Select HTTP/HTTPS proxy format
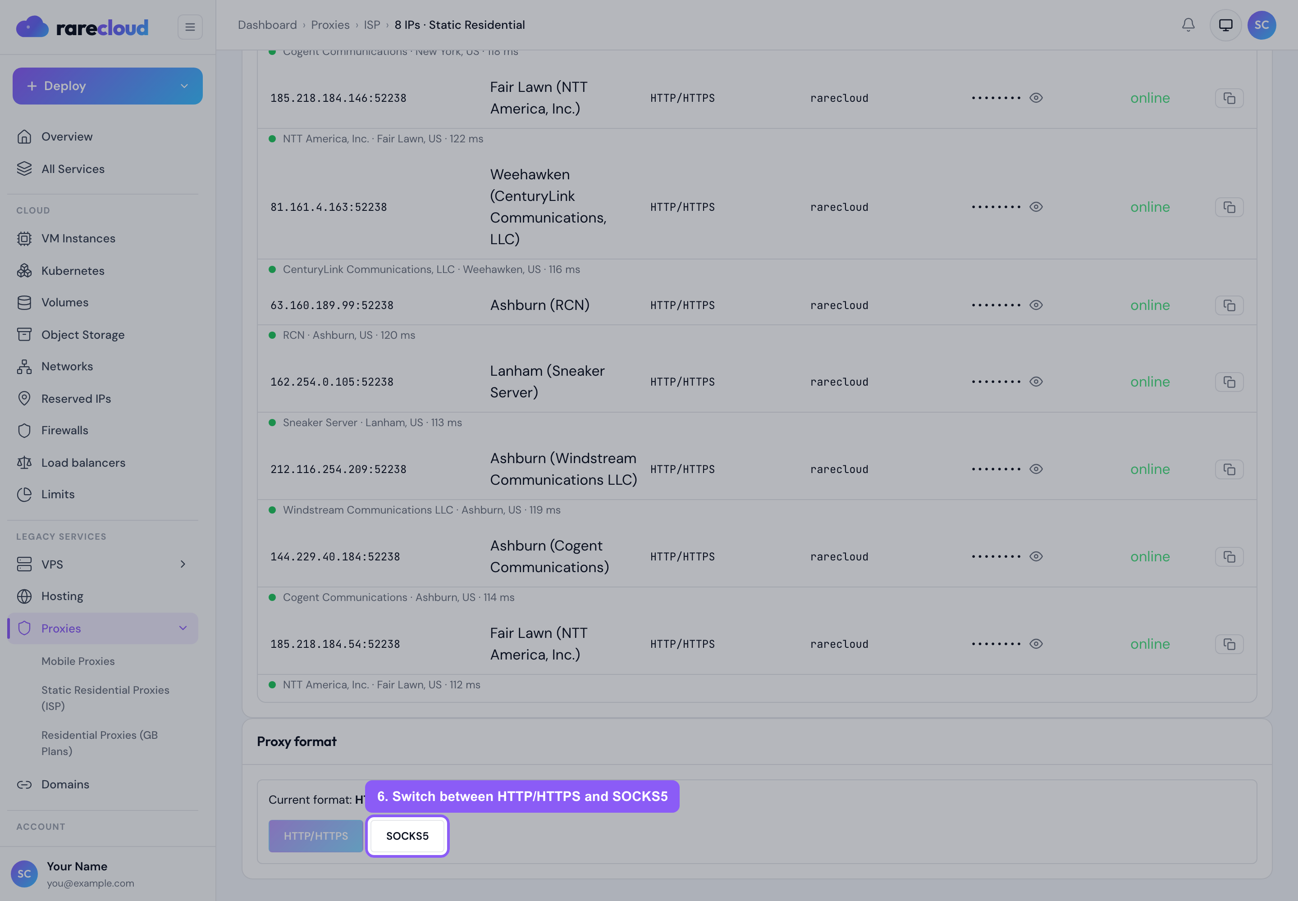 click(x=316, y=836)
